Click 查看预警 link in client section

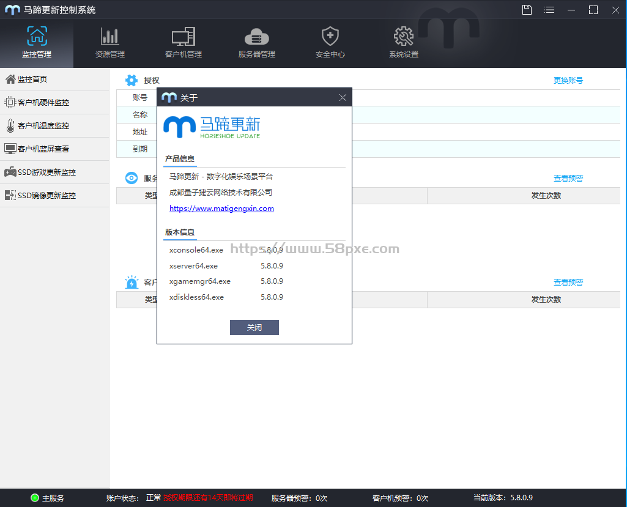pos(568,283)
